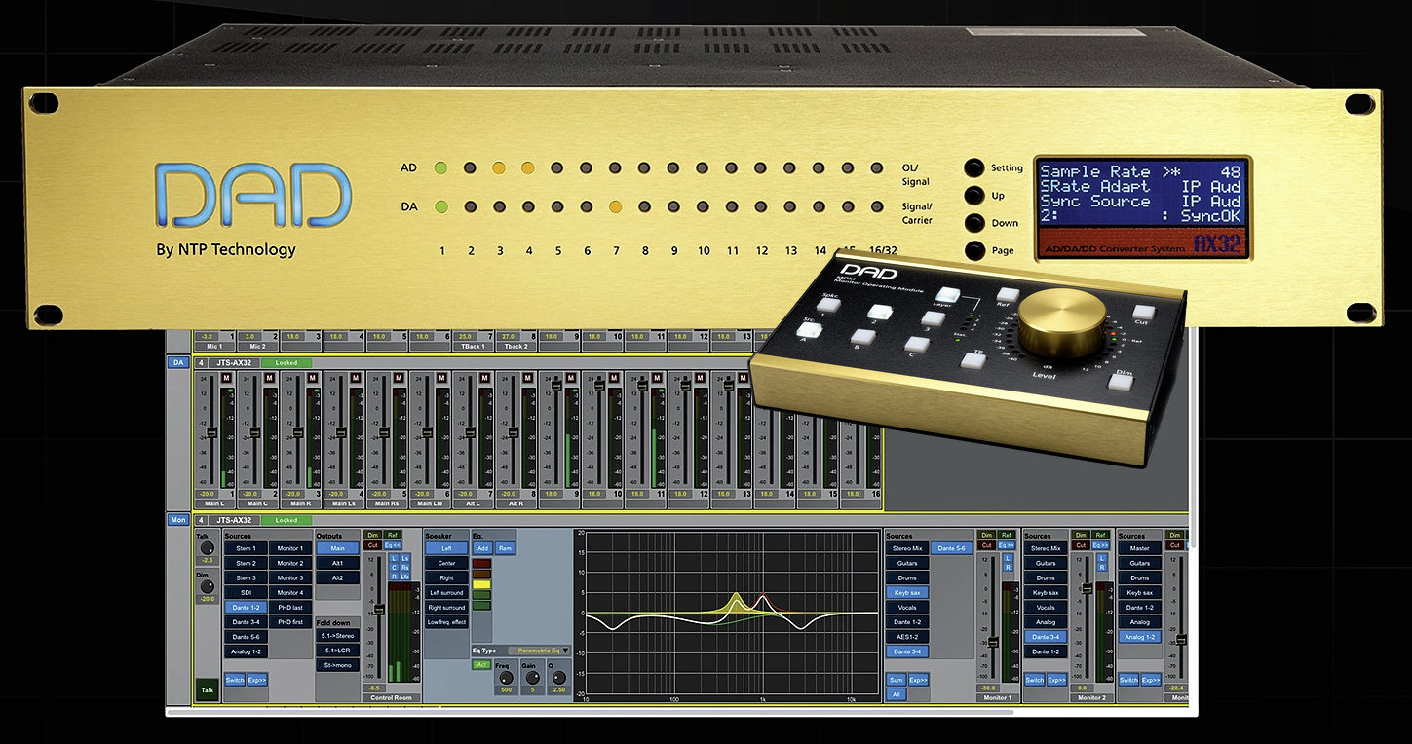Select Vocals in Monitor 2 sources
Image resolution: width=1412 pixels, height=744 pixels.
(x=1046, y=608)
